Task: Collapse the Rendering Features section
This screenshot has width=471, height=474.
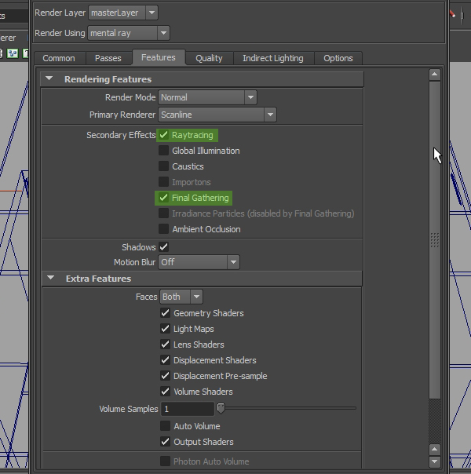Action: tap(49, 79)
